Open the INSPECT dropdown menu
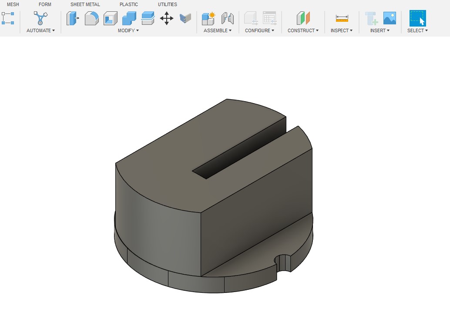Image resolution: width=450 pixels, height=336 pixels. [341, 30]
